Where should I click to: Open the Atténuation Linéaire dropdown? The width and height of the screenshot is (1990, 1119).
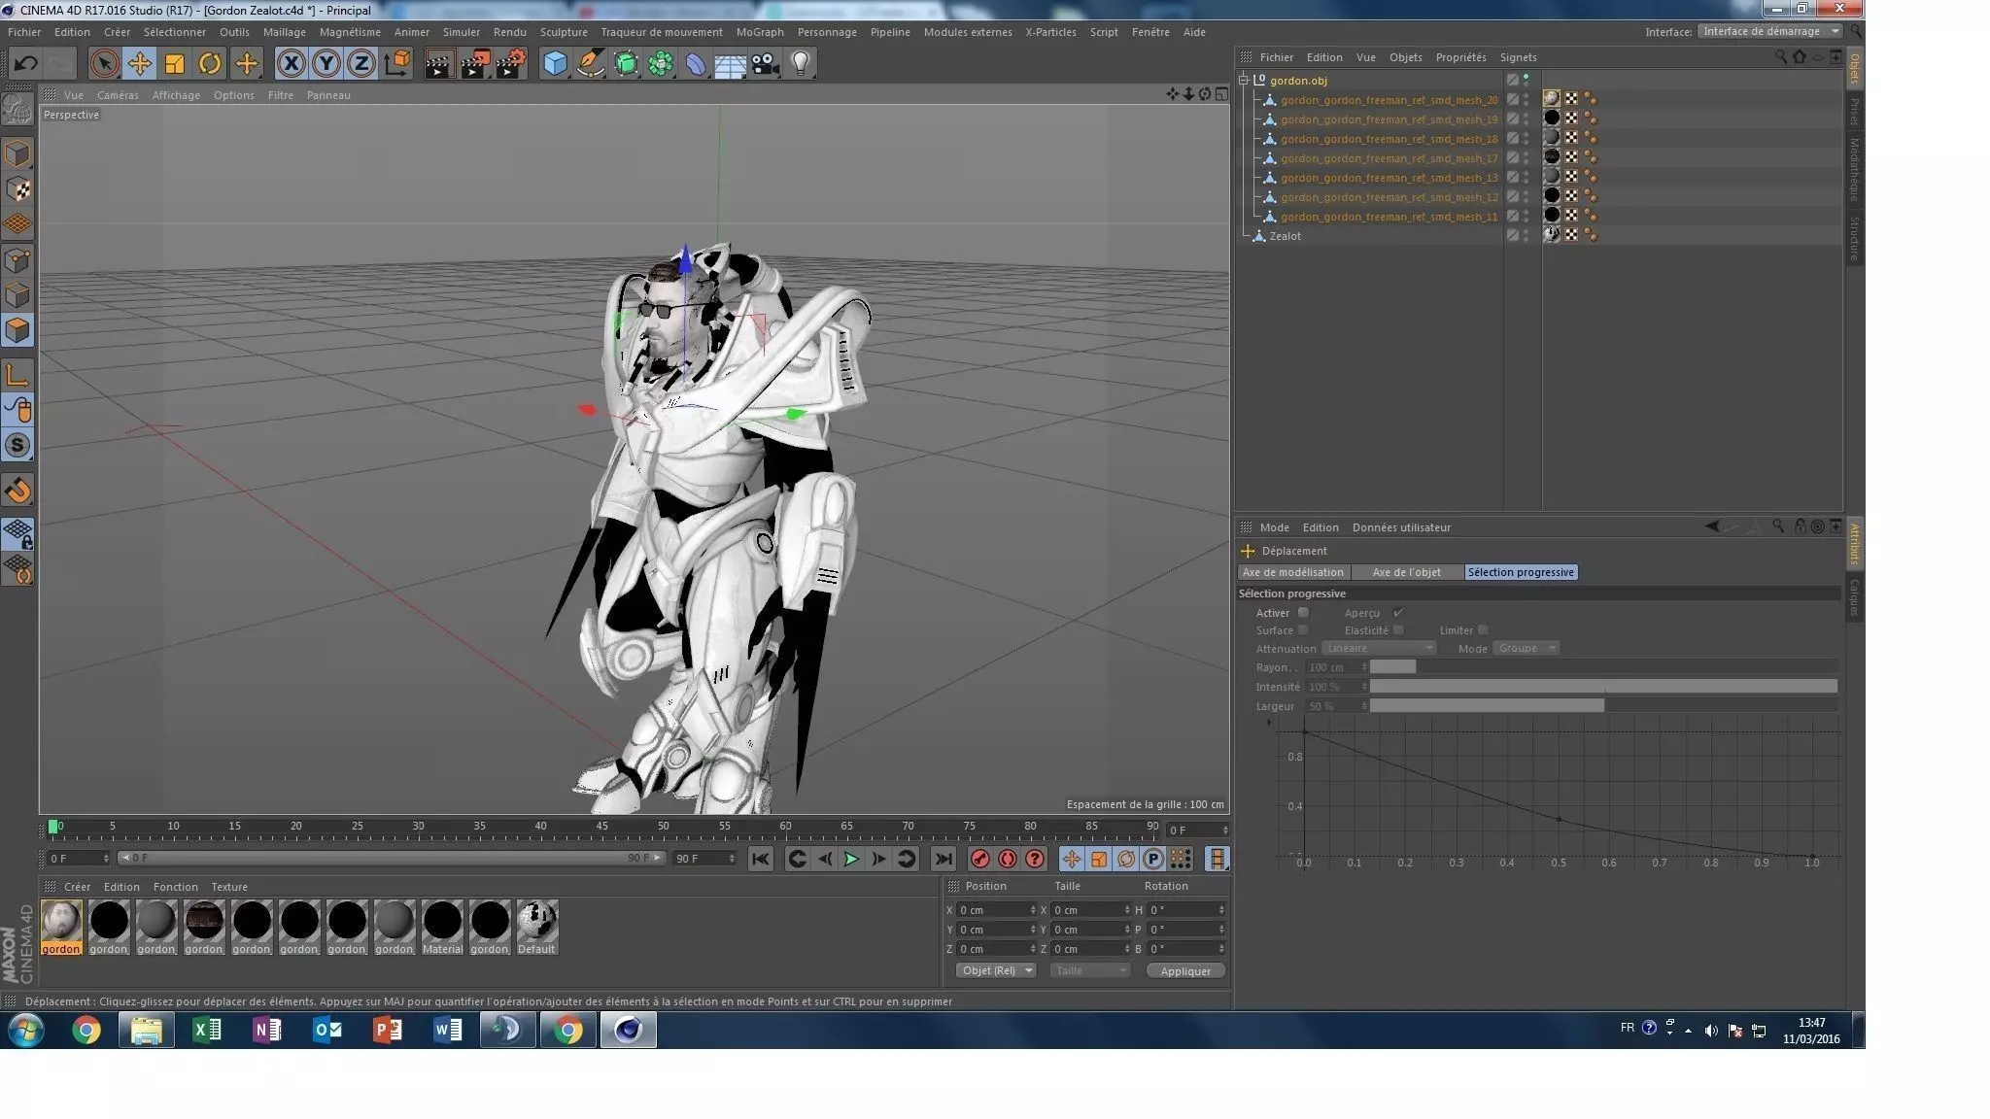click(1379, 648)
